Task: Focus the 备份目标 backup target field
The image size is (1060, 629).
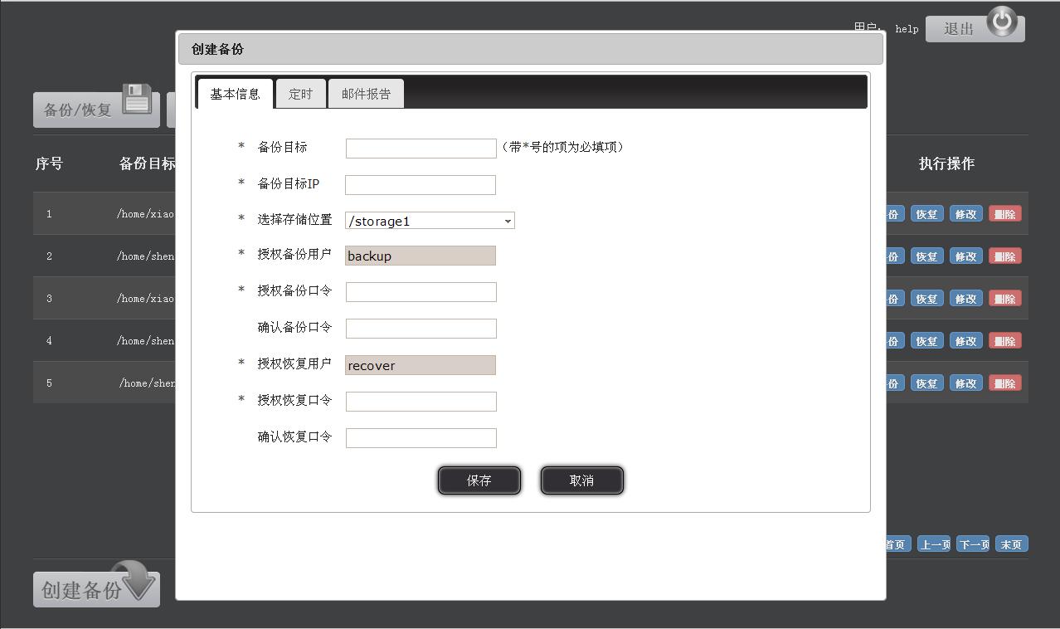Action: (421, 149)
